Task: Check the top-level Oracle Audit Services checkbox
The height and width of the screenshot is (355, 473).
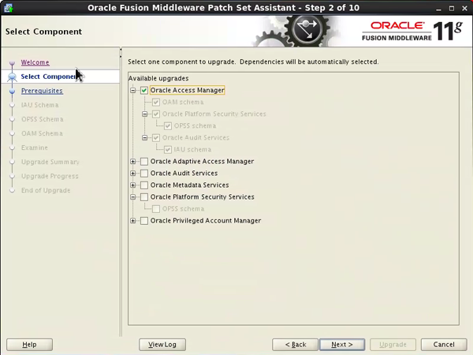Action: [144, 174]
